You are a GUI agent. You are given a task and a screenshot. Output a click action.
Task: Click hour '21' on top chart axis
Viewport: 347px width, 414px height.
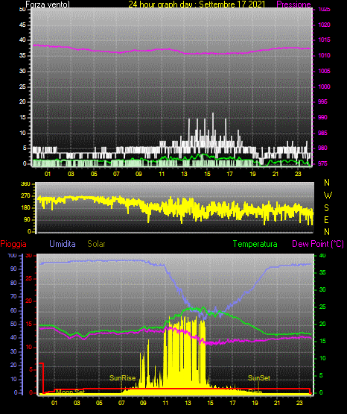[x=276, y=174]
